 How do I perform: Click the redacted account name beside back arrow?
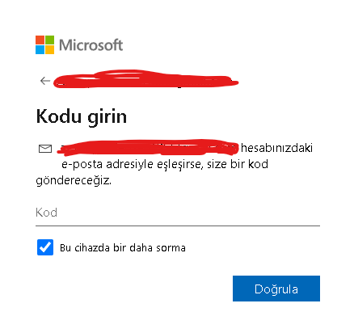click(145, 79)
